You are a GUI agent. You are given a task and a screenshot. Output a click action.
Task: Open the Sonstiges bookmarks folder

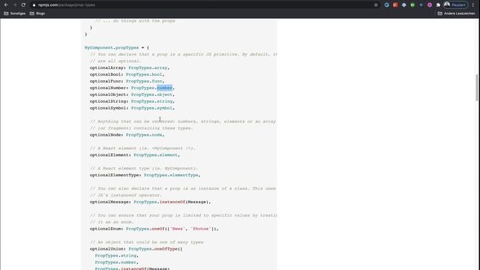point(15,13)
